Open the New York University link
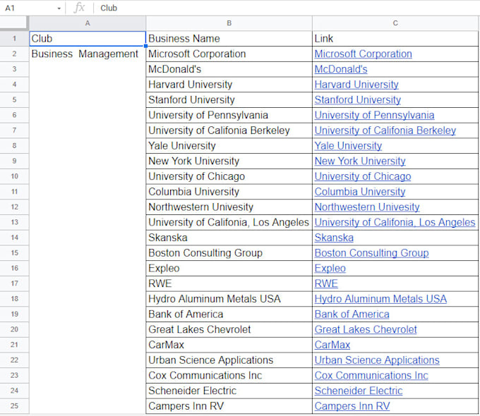This screenshot has width=480, height=416. point(360,161)
